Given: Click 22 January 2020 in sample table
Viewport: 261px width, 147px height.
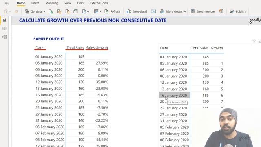Looking at the screenshot, I should point(49,108).
